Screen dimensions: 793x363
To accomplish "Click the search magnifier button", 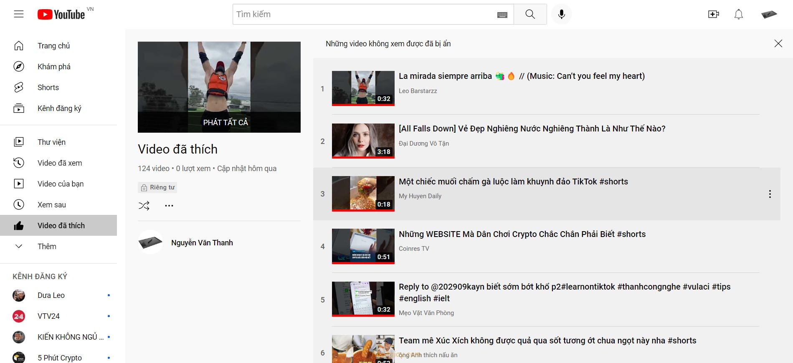I will [530, 14].
